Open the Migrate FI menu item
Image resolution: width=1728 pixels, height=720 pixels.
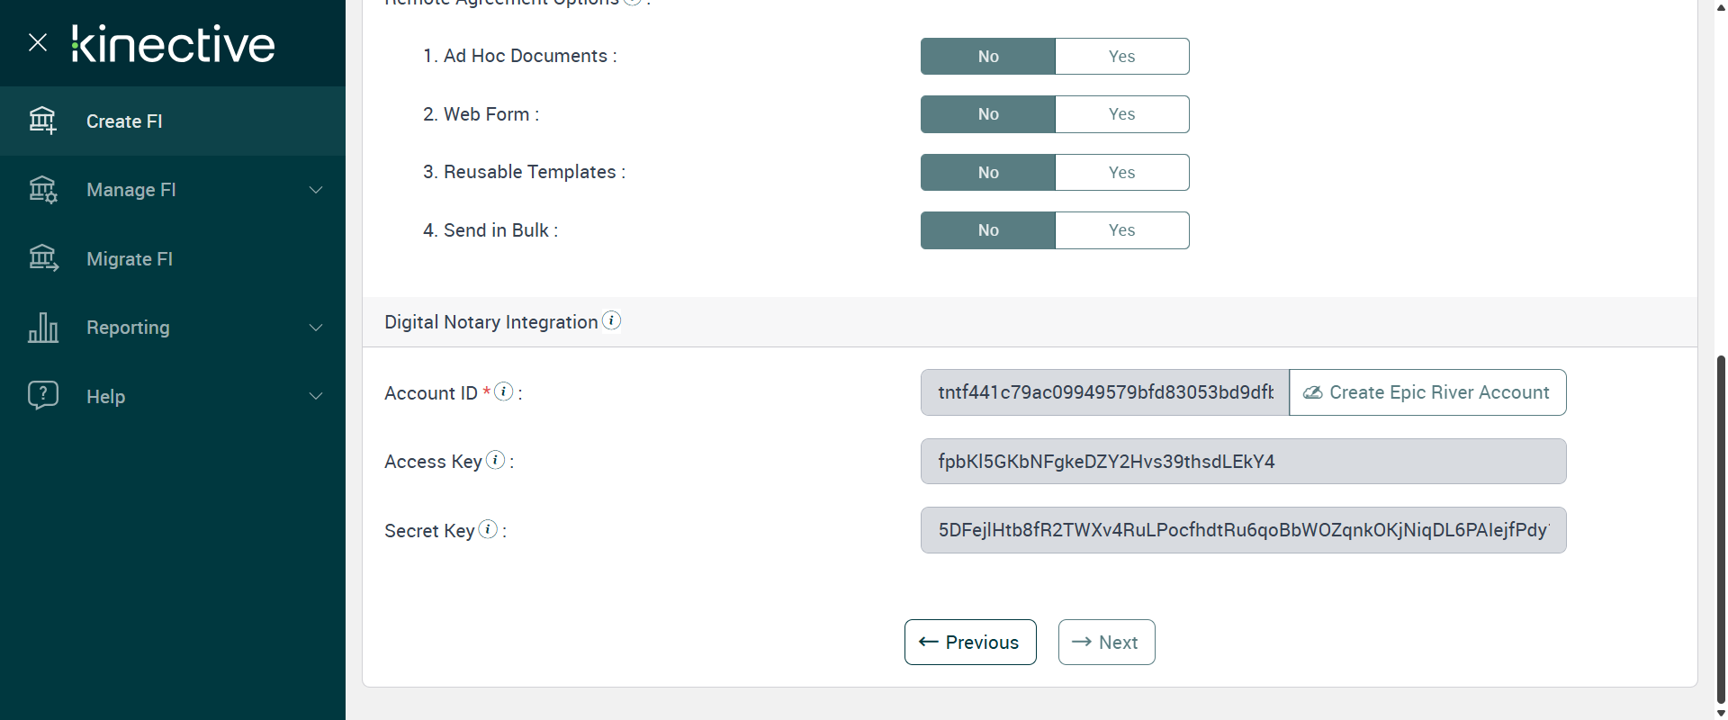(x=130, y=259)
